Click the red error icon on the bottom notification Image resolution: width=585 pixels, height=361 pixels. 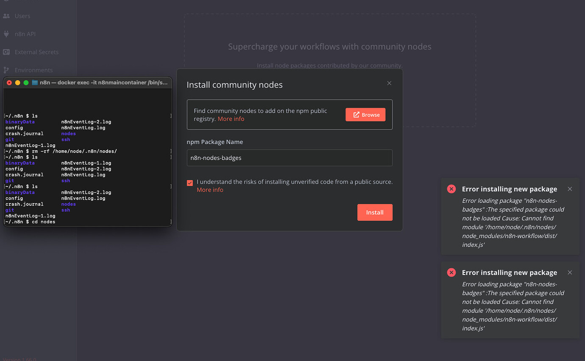[451, 272]
